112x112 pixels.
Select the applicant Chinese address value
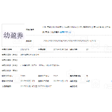coord(40,65)
